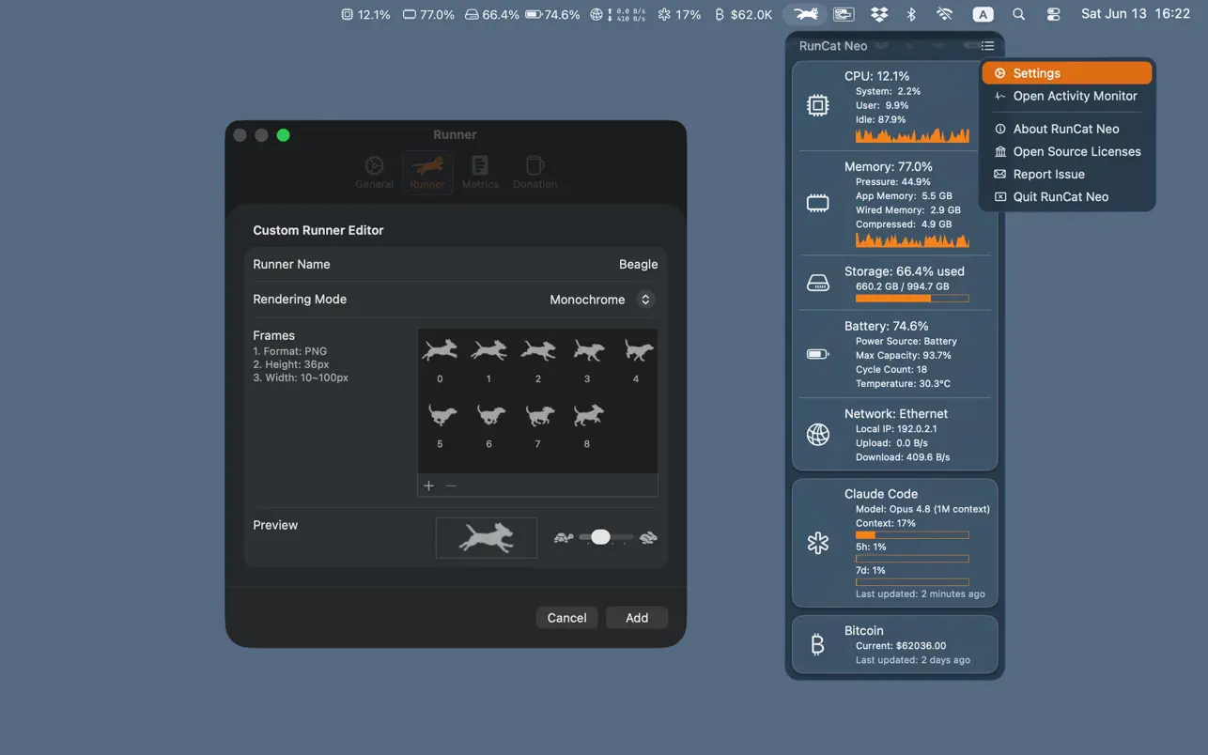Select frame 6 dog thumbnail

(x=489, y=415)
